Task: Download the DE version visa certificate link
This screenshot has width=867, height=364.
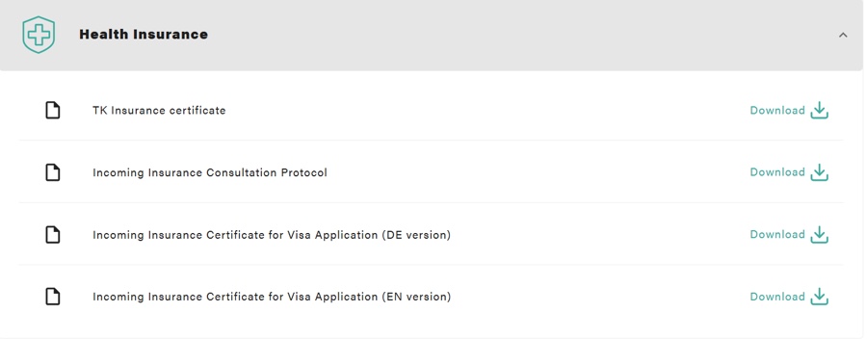Action: [x=777, y=235]
